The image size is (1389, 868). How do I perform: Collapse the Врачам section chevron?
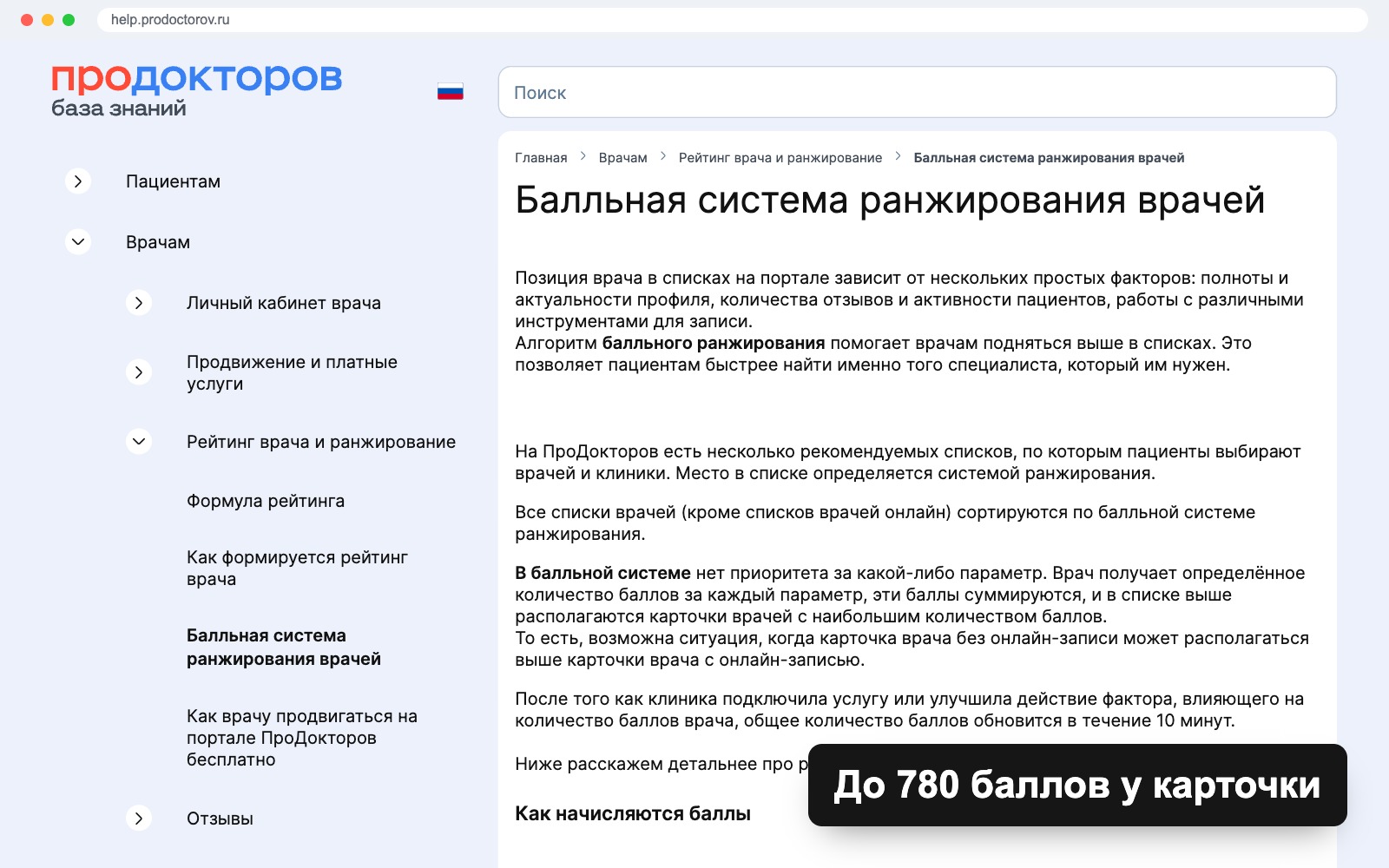78,242
